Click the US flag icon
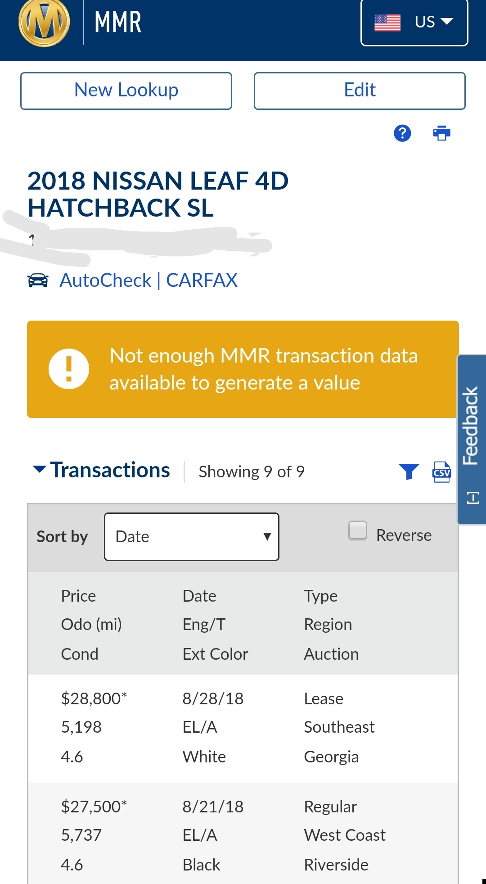This screenshot has width=486, height=884. (387, 22)
